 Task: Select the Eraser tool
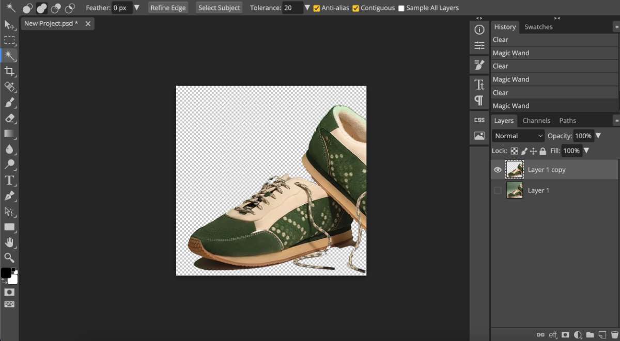coord(9,118)
